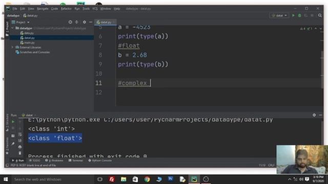The image size is (328, 184).
Task: Open Python Console tool window tab
Action: point(100,160)
